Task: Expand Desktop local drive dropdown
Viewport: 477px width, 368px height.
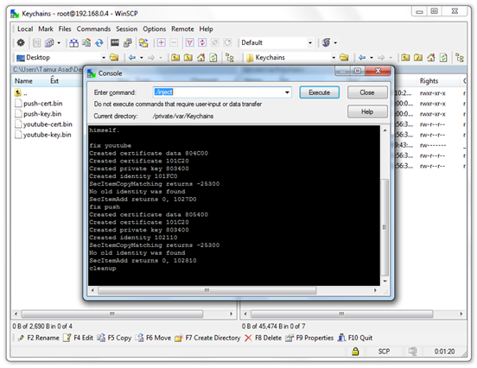Action: [x=104, y=58]
